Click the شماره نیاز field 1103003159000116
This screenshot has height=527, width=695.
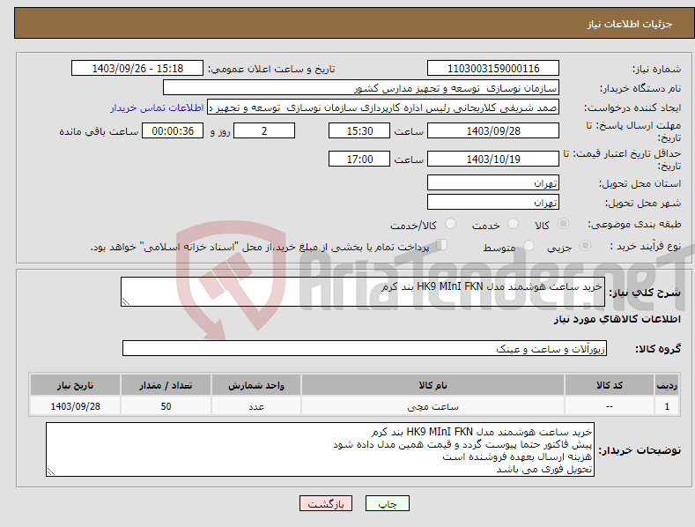(493, 69)
